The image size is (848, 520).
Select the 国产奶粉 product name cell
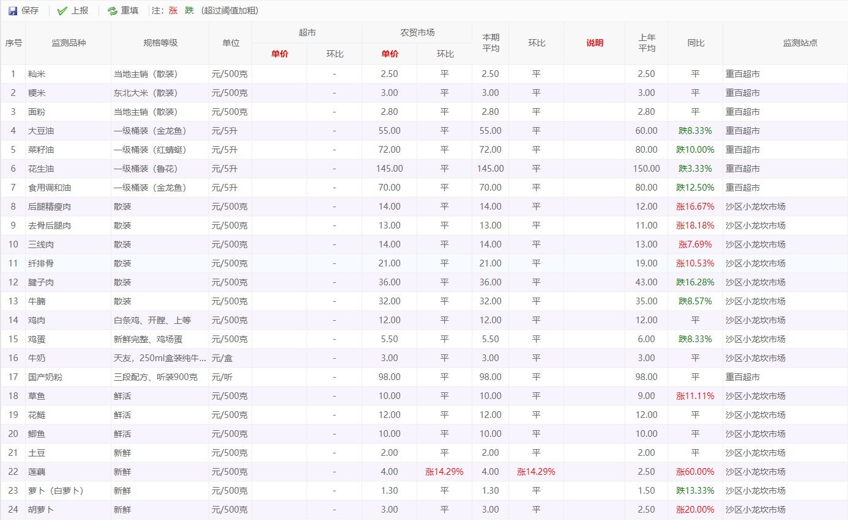tap(69, 377)
